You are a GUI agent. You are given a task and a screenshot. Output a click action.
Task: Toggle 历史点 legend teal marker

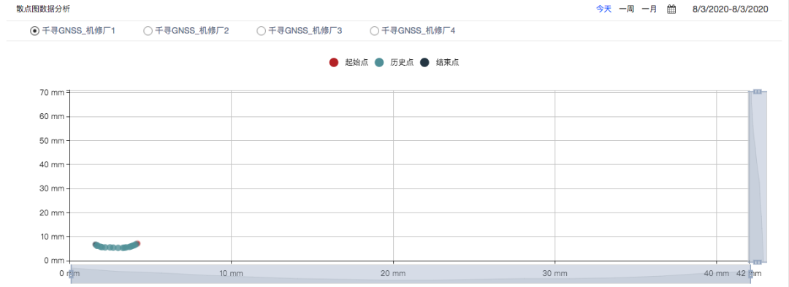(x=379, y=62)
